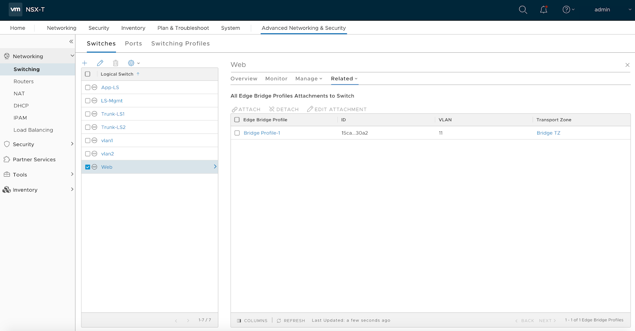Image resolution: width=635 pixels, height=331 pixels.
Task: Sort by the Logical Switch column header
Action: [117, 74]
